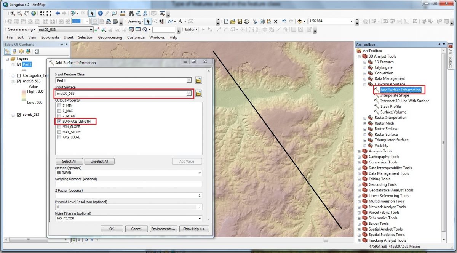
Task: Click the Select All button
Action: 69,161
